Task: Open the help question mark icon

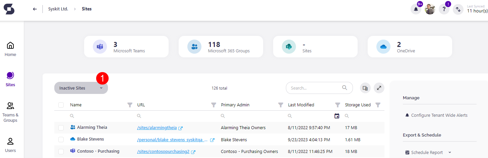Action: point(444,9)
